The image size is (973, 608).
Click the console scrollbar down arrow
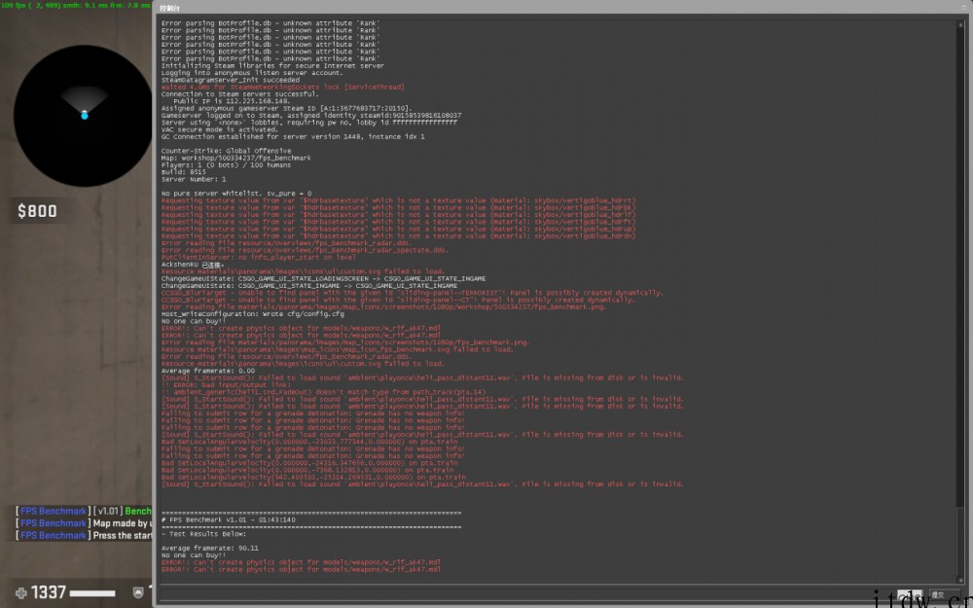tap(961, 580)
